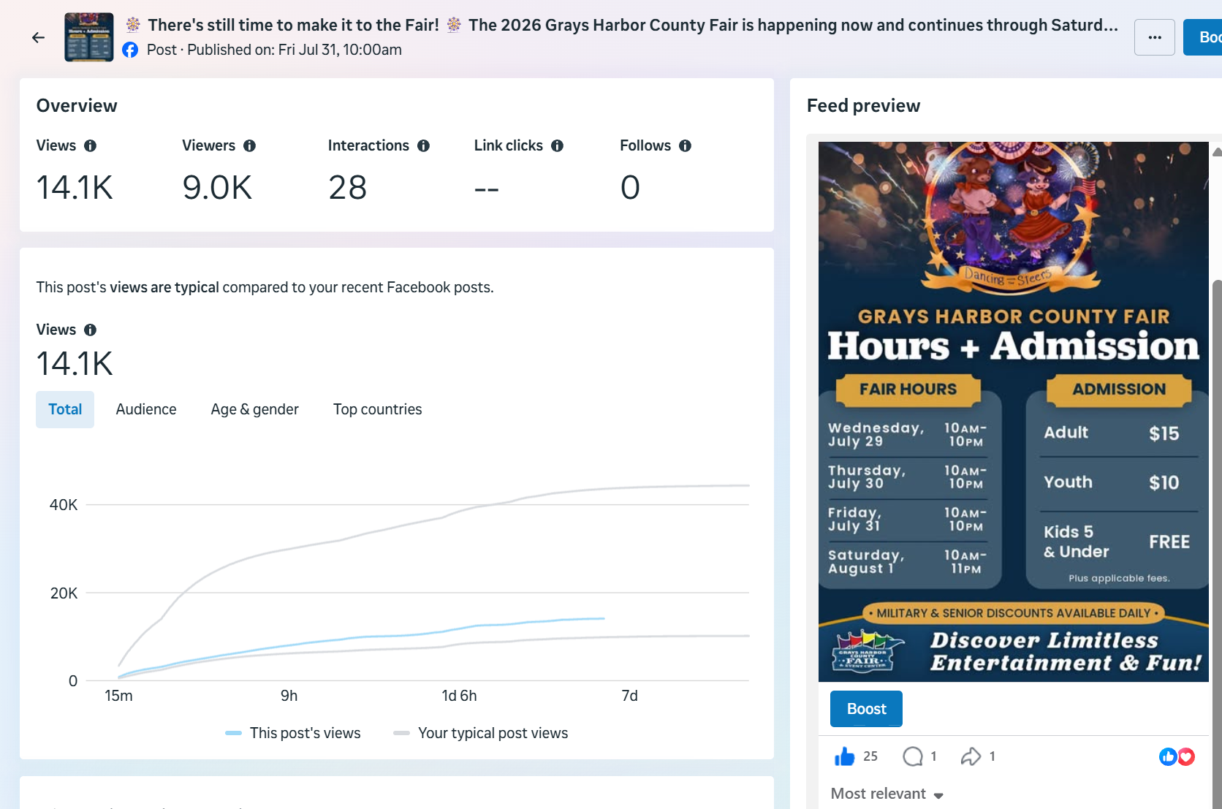This screenshot has height=809, width=1222.
Task: Switch to the Audience tab
Action: [x=146, y=409]
